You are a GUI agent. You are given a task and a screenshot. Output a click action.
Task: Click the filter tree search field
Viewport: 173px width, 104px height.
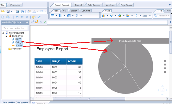[x=15, y=28]
